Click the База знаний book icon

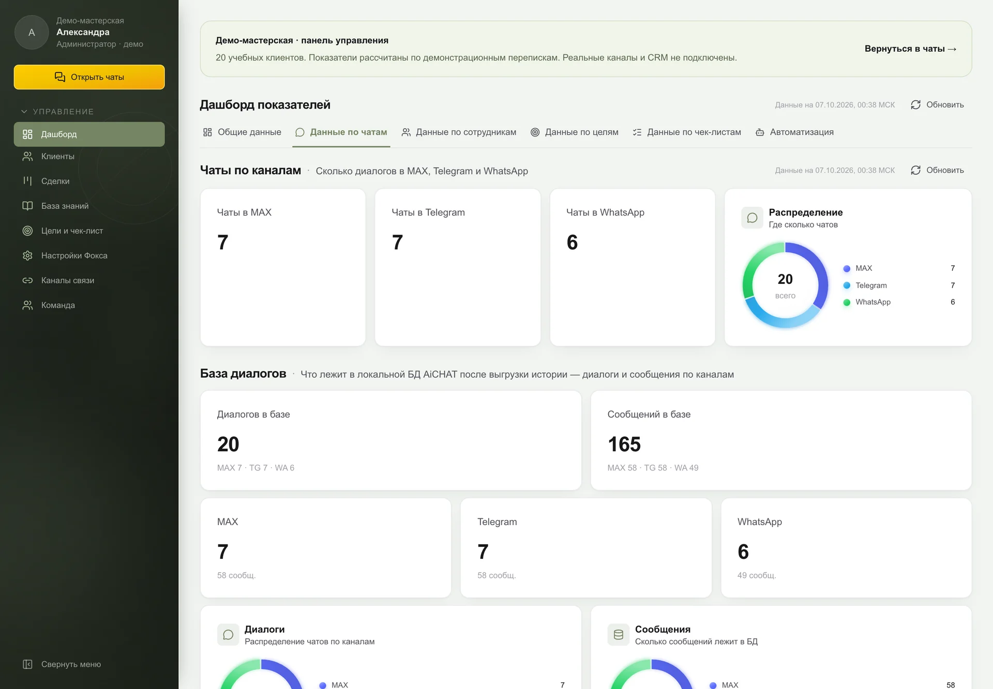point(27,206)
